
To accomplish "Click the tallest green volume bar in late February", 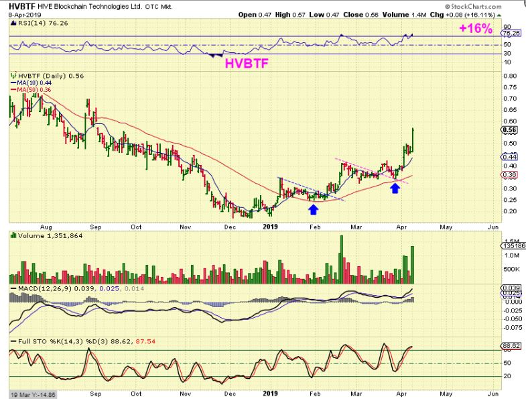I will click(x=342, y=260).
